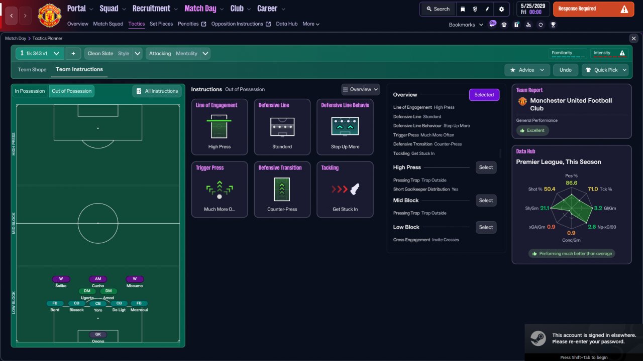
Task: Open the Defensive Transition Counter-Press card
Action: point(282,190)
